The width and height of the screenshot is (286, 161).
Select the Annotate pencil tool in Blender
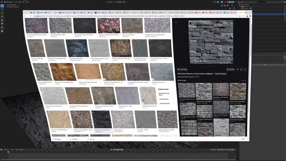click(x=2, y=27)
